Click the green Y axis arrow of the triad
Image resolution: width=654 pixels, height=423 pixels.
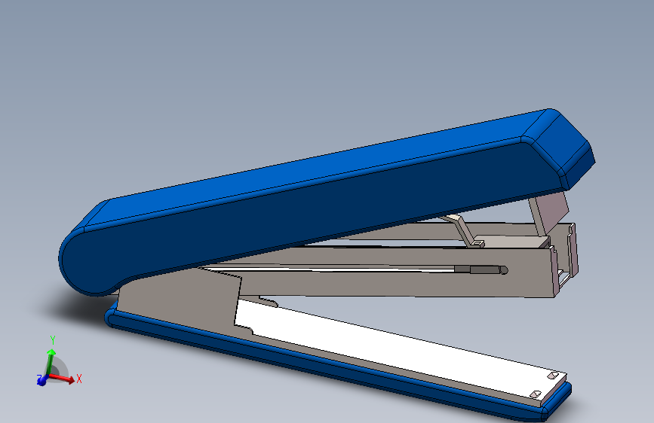tap(51, 361)
